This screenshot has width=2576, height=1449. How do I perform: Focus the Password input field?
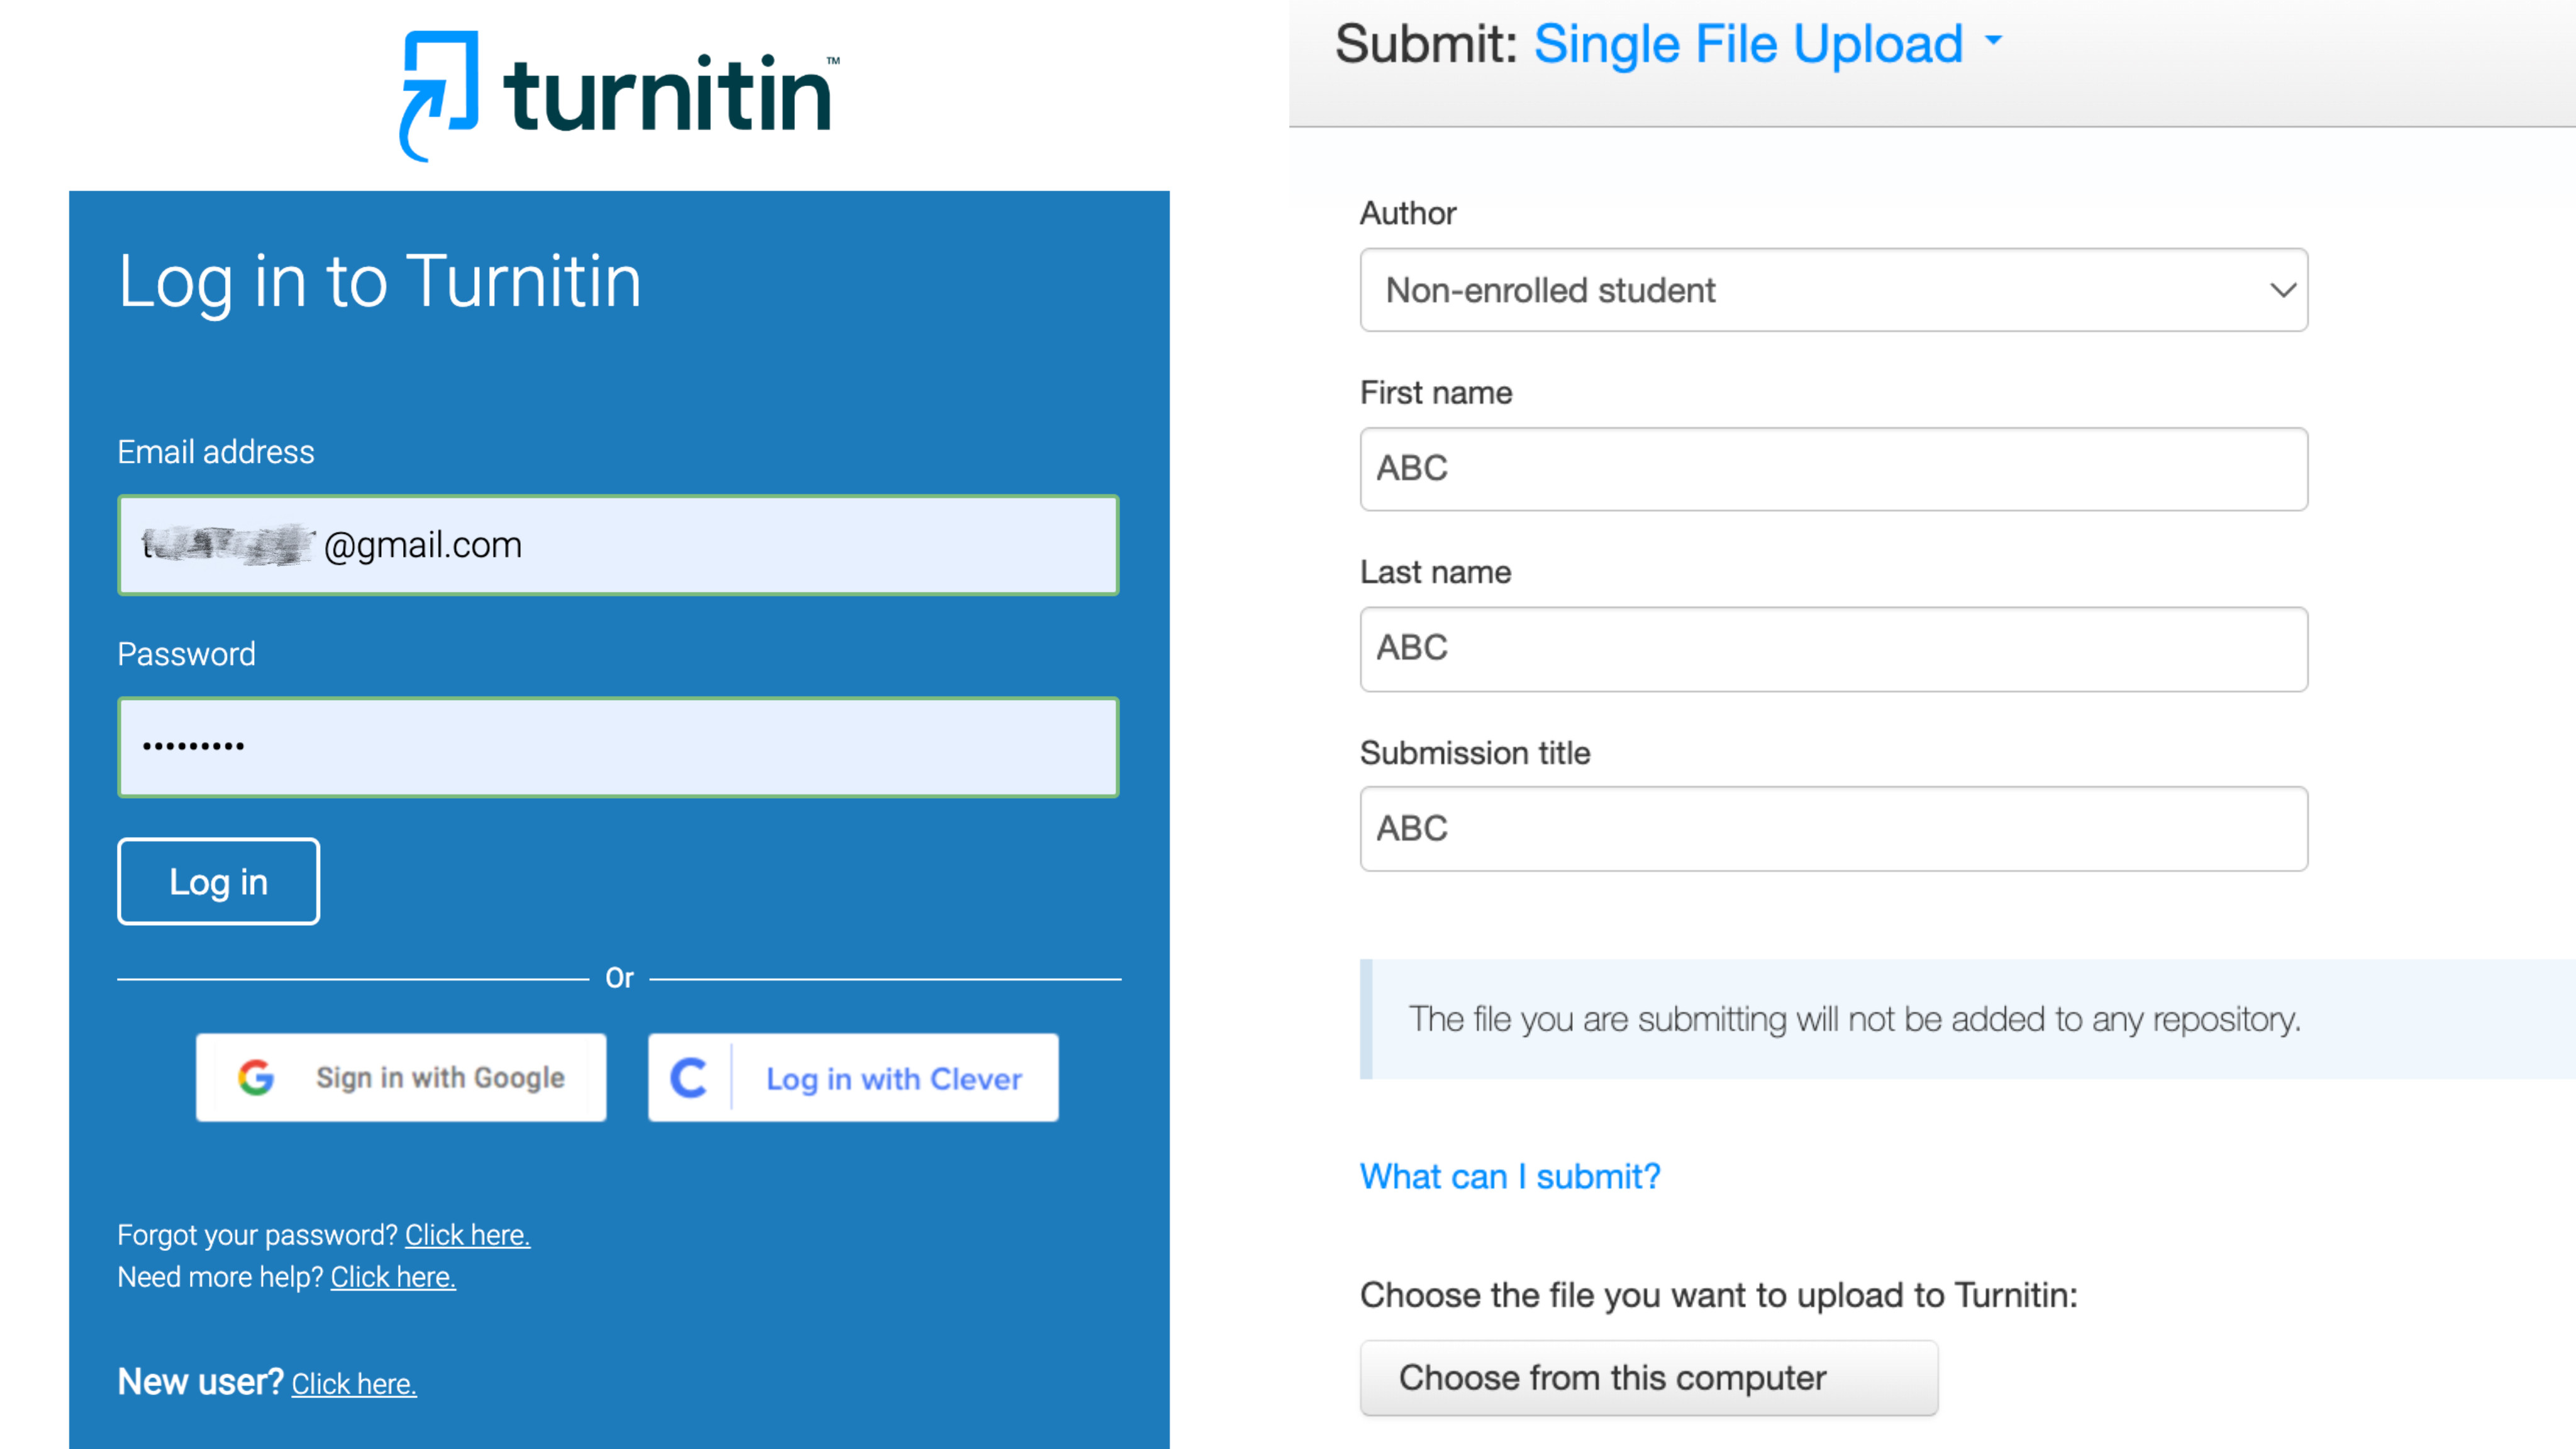(618, 747)
